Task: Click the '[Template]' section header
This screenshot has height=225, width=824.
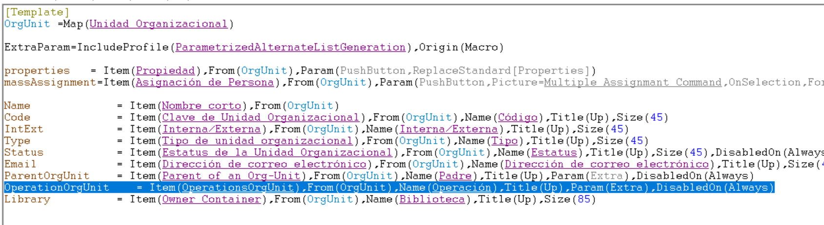Action: [x=37, y=12]
